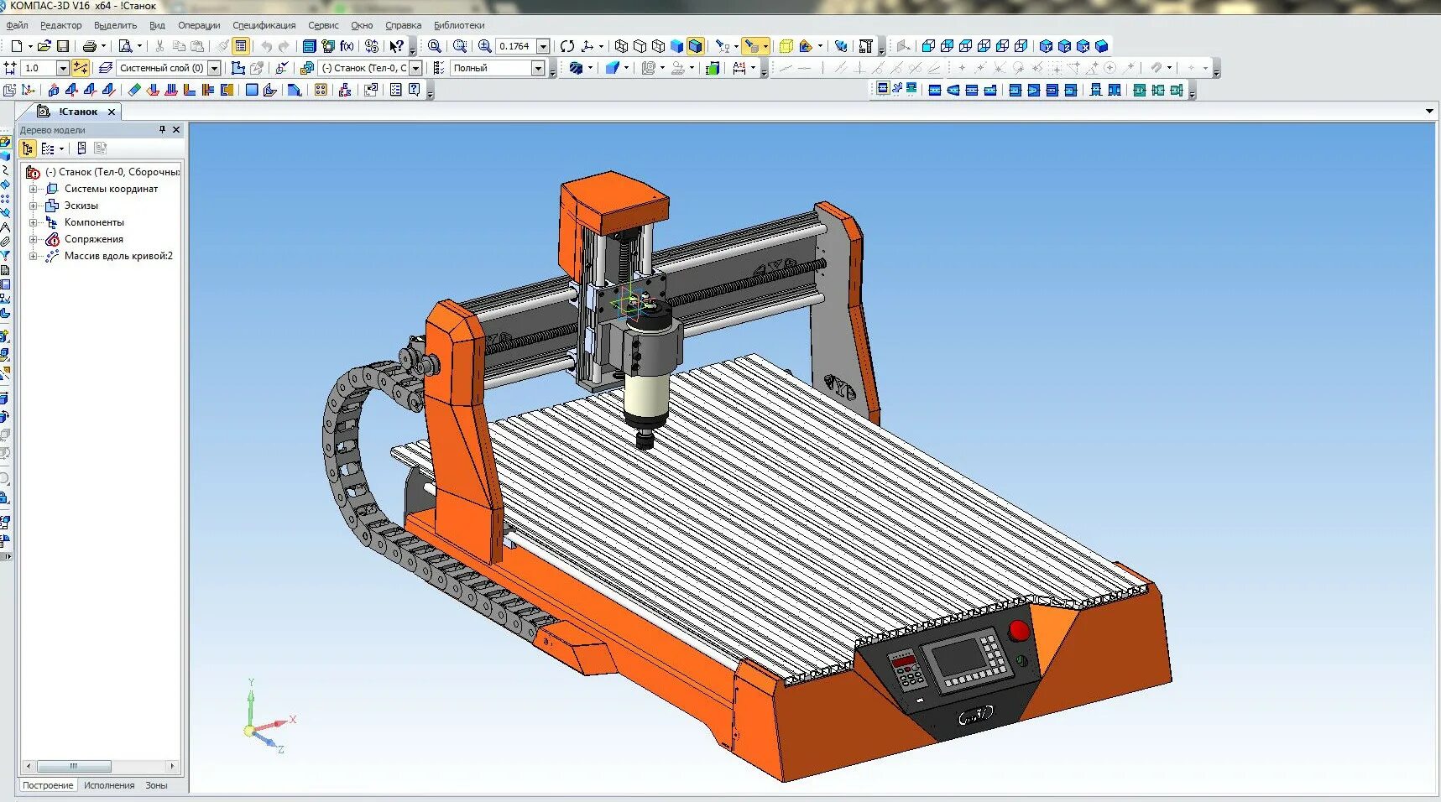Screen dimensions: 1441x802
Task: Open the Редактор menu
Action: click(61, 25)
